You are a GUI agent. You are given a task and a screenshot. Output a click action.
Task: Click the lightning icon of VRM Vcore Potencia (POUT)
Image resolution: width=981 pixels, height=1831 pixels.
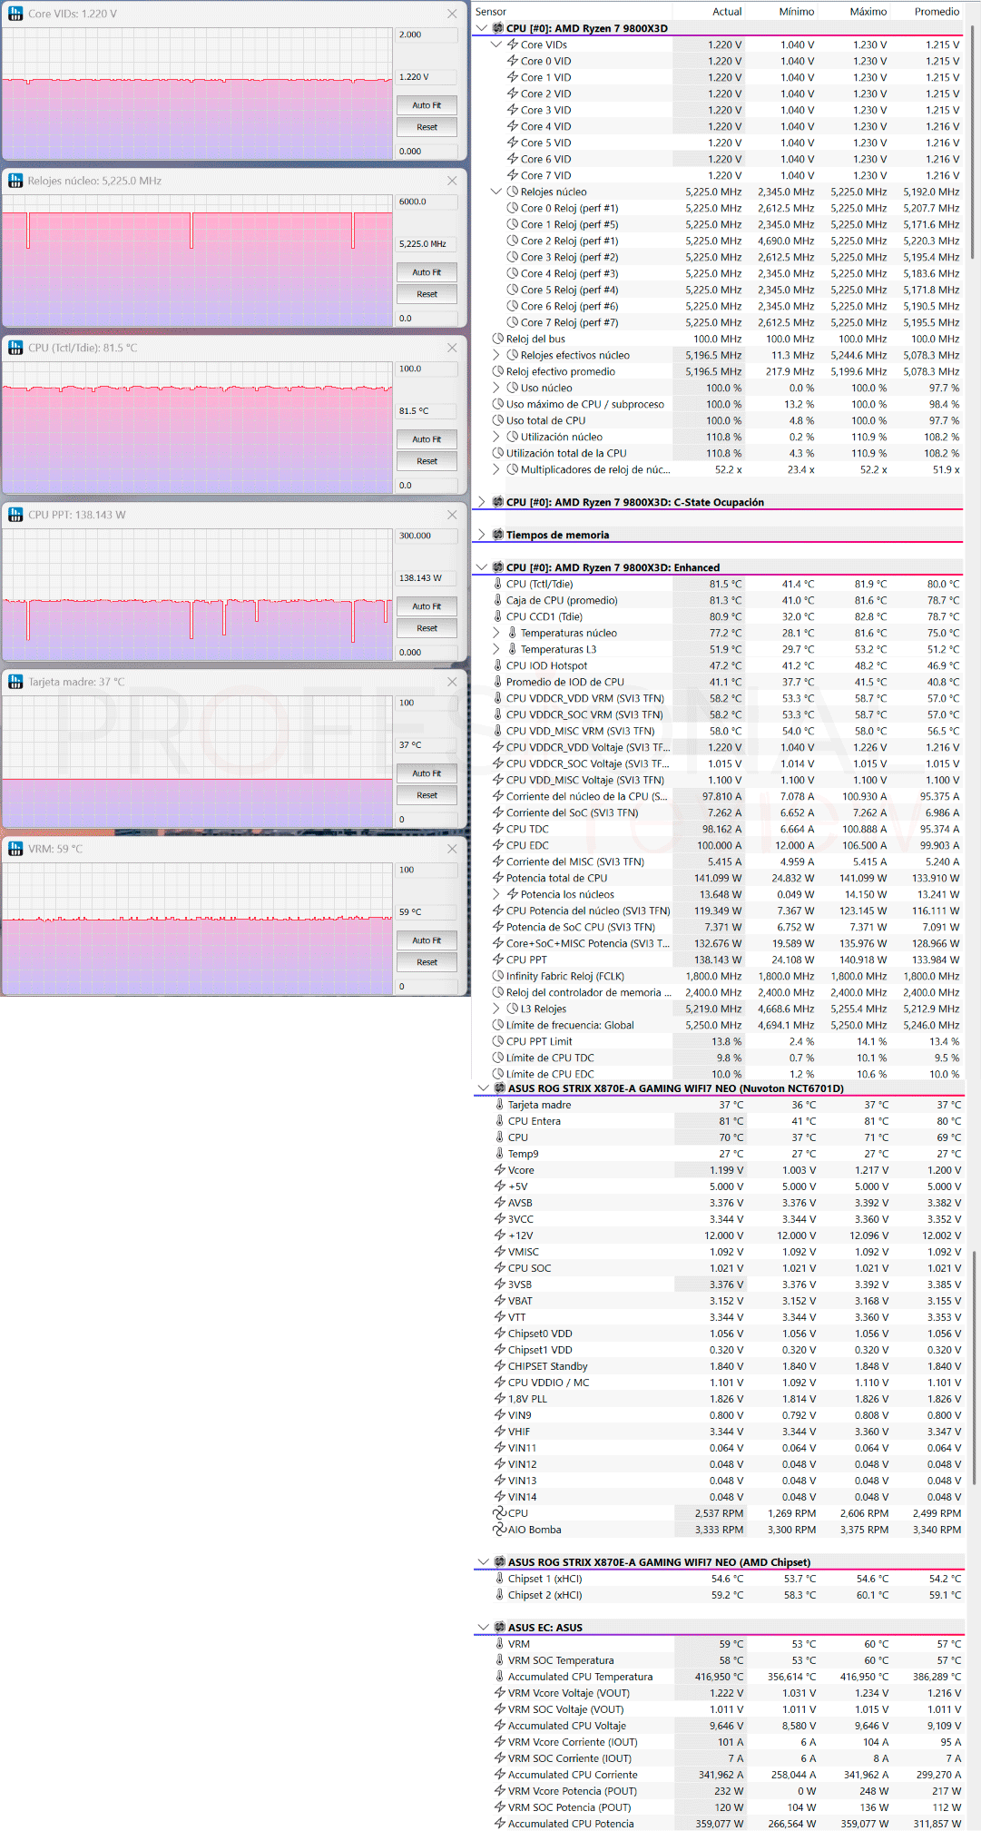click(x=500, y=1791)
